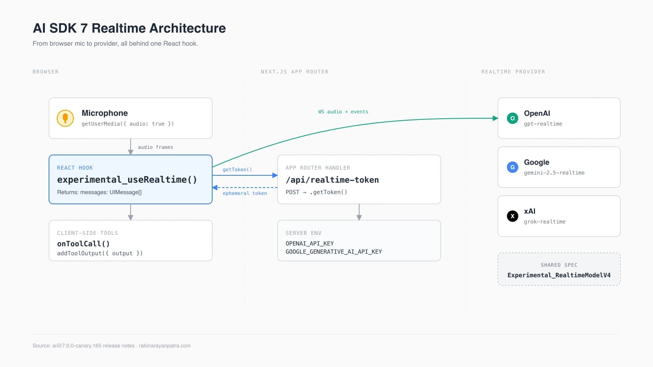653x367 pixels.
Task: Click the getToken() arrow label
Action: (x=238, y=170)
